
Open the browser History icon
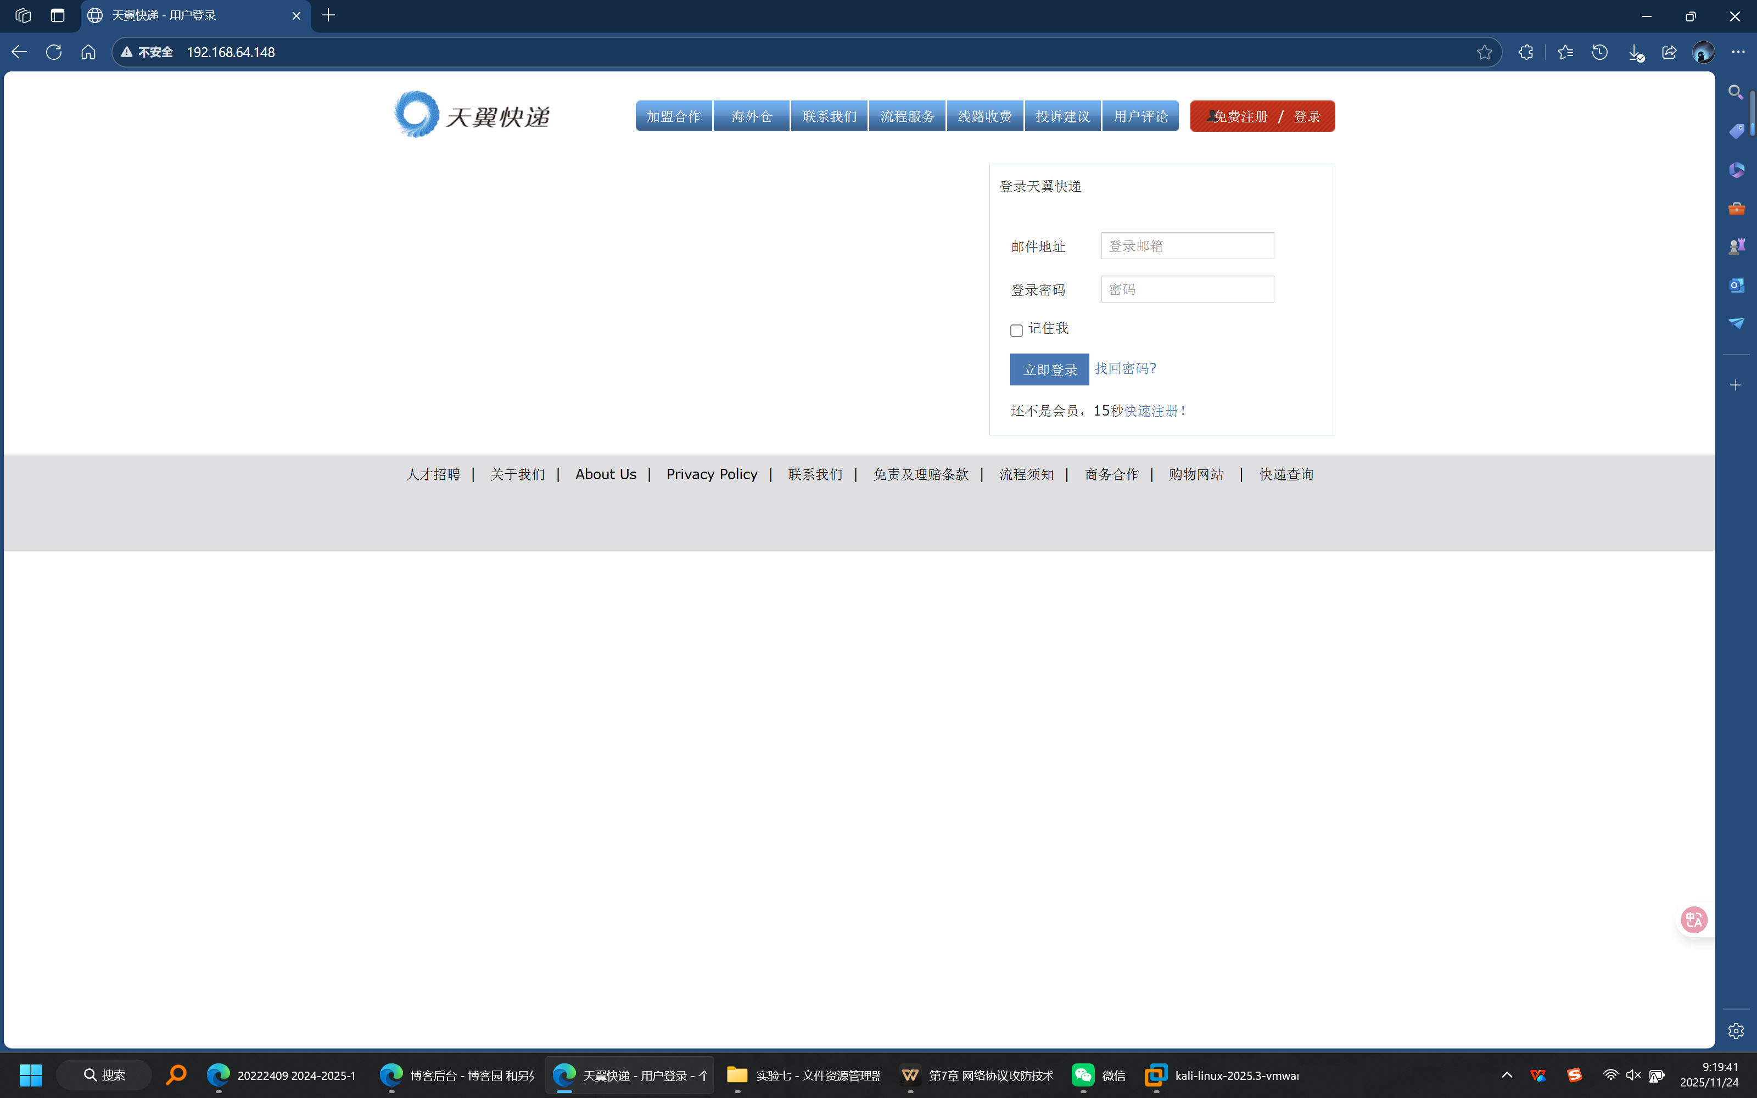[x=1599, y=52]
